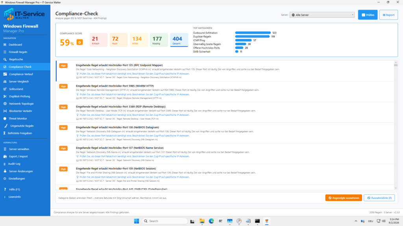Viewport: 403px width, 226px height.
Task: Open the clock showing 5:24 PM
Action: click(x=394, y=221)
